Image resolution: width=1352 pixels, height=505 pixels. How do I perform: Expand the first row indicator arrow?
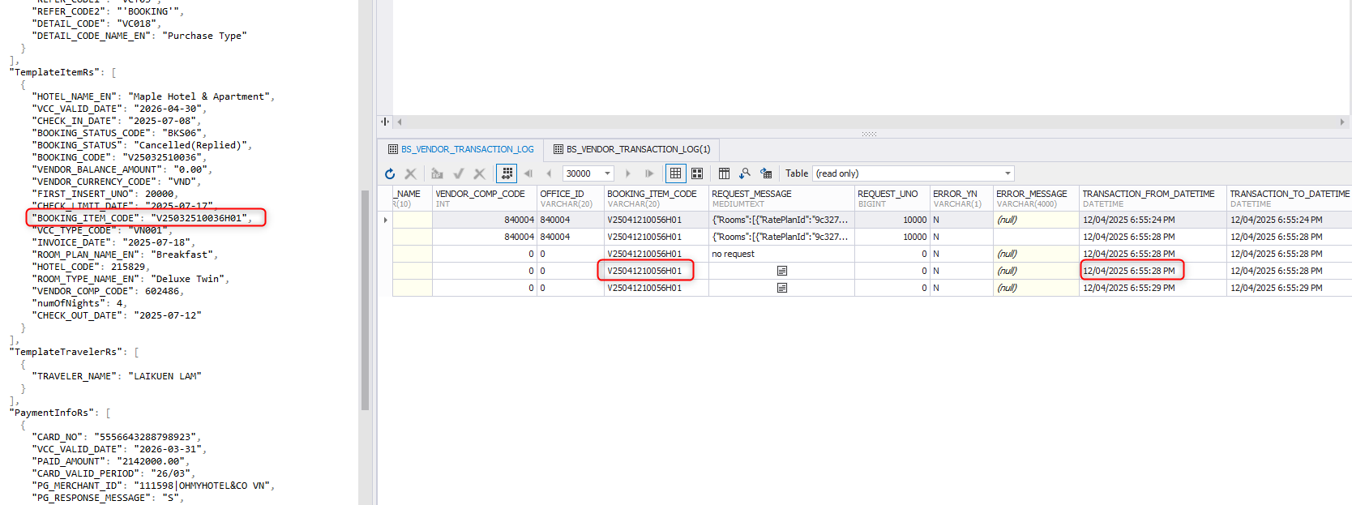pos(385,220)
